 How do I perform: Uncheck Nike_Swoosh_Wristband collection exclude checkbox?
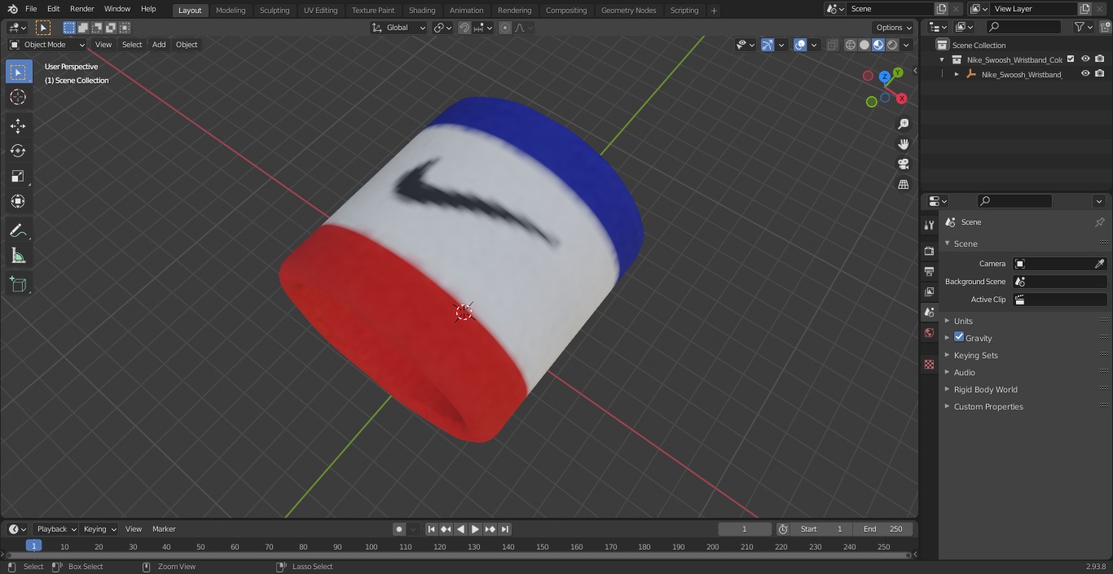click(1071, 59)
